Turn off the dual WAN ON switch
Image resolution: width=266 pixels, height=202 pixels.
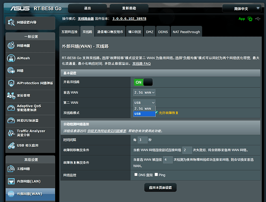pyautogui.click(x=143, y=82)
